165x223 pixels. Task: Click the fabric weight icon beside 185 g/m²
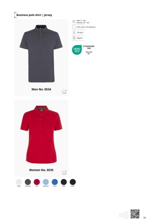pyautogui.click(x=74, y=32)
